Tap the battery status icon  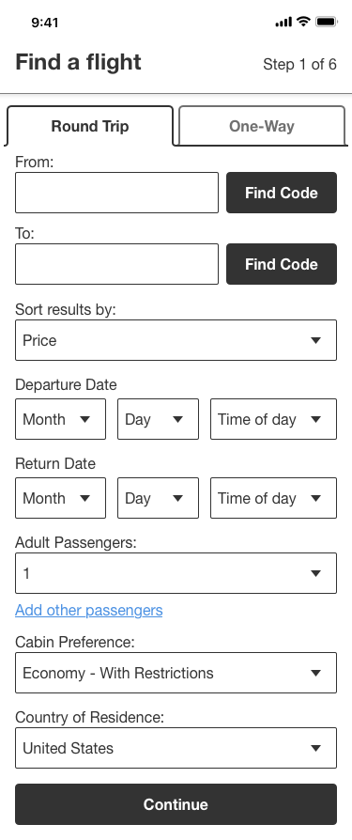pyautogui.click(x=326, y=22)
